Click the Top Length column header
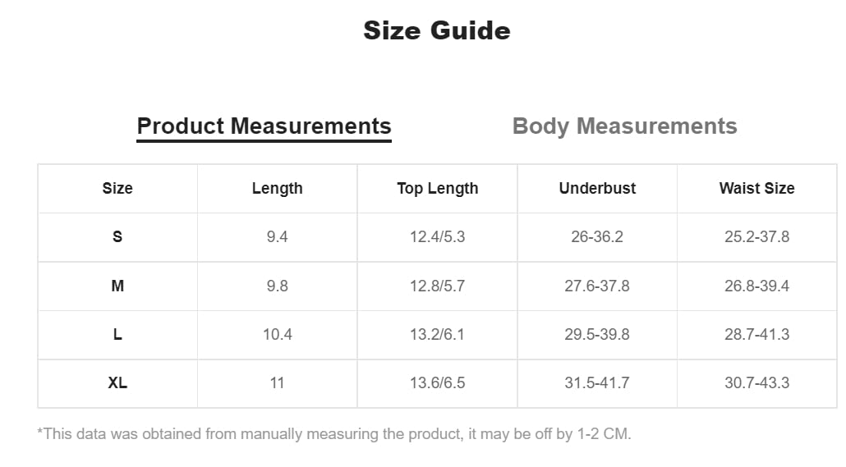Screen dimensions: 846x467 pos(438,189)
